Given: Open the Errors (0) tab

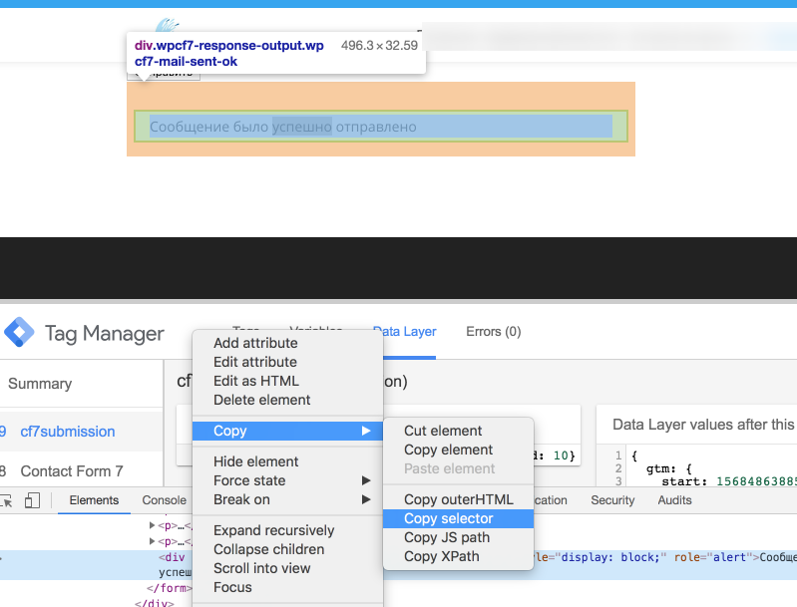Looking at the screenshot, I should [x=493, y=332].
